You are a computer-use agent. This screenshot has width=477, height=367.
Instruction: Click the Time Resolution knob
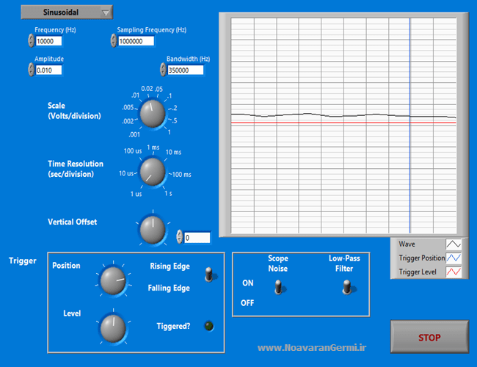tap(152, 172)
